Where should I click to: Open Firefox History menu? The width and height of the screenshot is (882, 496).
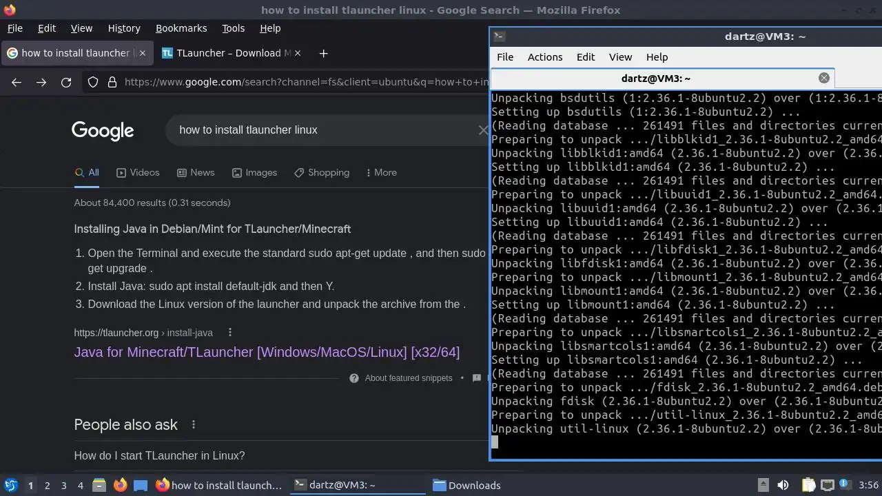coord(124,28)
